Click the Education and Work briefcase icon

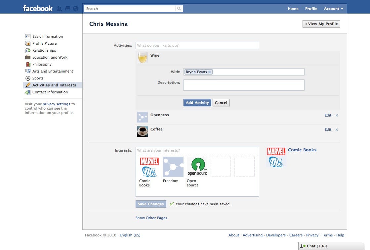(27, 57)
